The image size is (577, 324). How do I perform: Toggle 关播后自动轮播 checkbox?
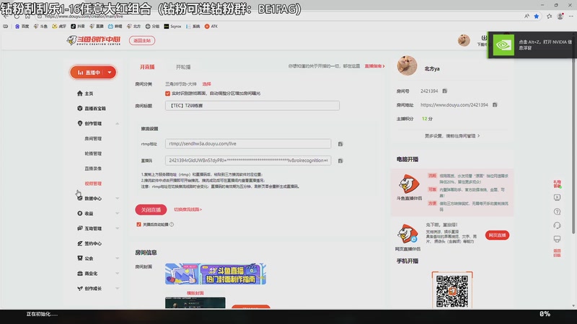(x=138, y=225)
